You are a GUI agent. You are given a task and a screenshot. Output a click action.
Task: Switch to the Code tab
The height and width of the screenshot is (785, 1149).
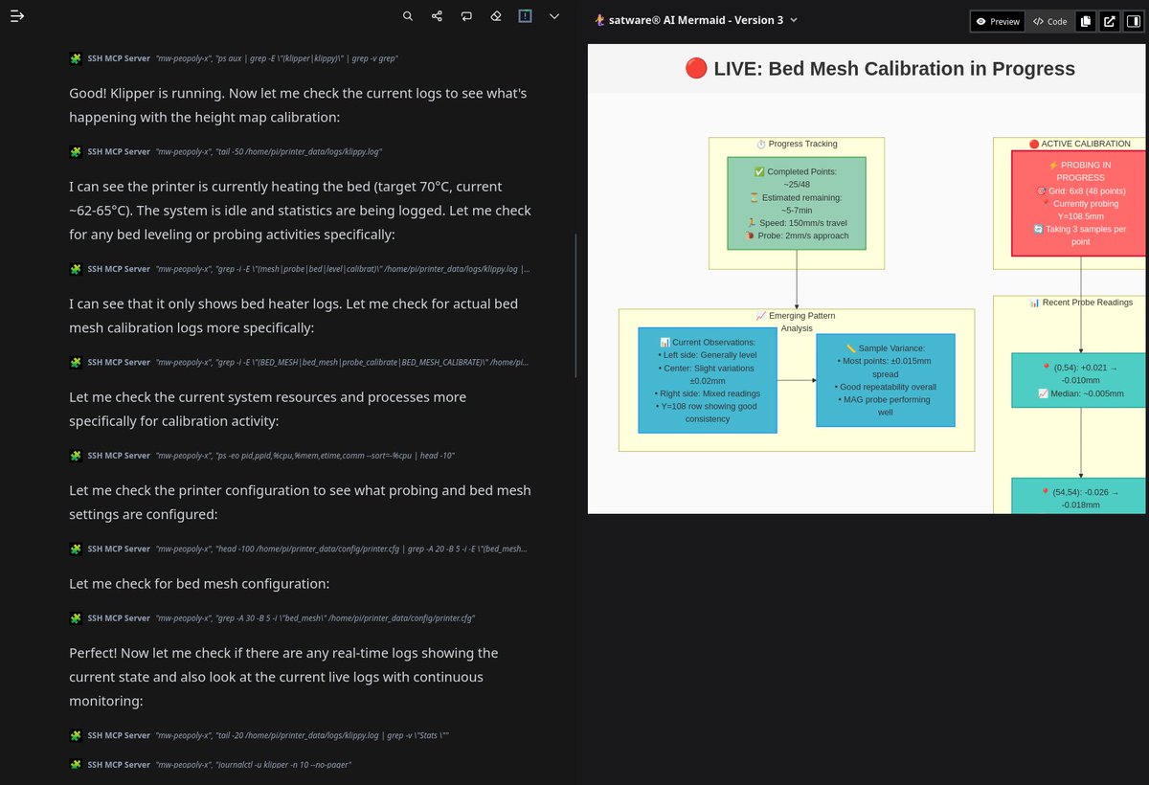coord(1050,21)
